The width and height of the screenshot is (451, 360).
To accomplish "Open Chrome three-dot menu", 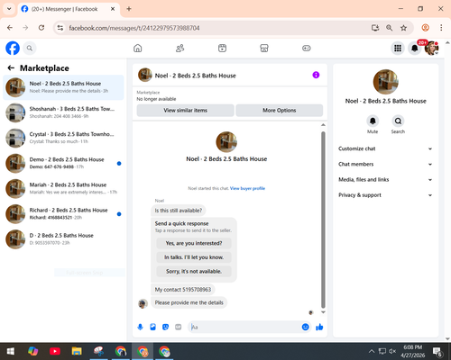I will (x=441, y=28).
